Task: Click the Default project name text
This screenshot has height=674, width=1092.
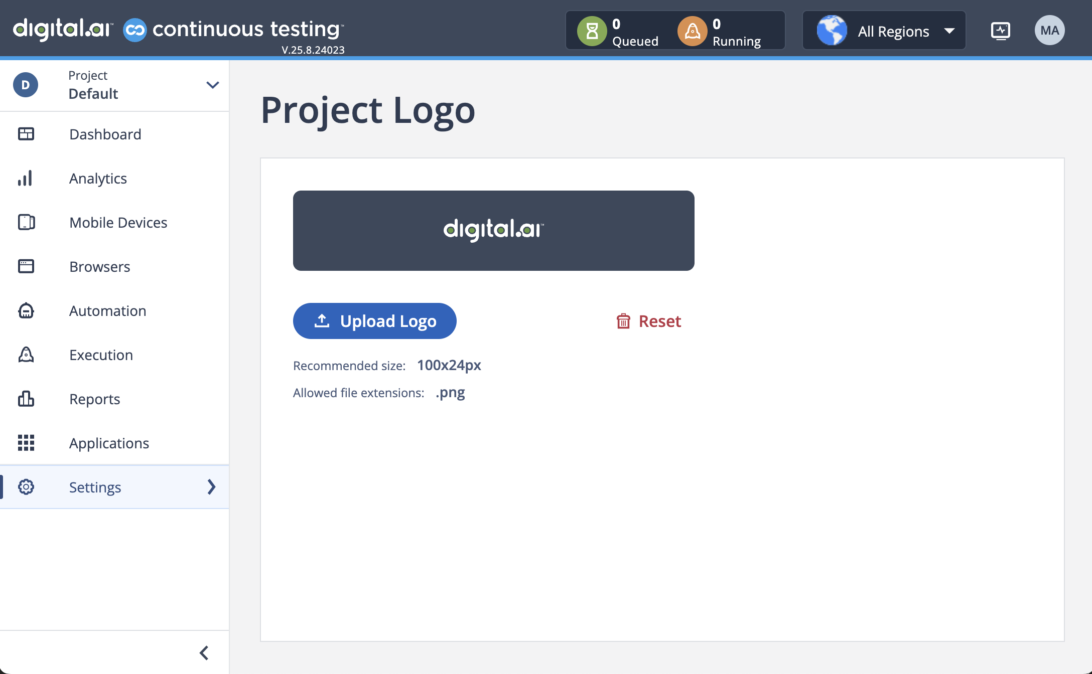Action: pos(93,94)
